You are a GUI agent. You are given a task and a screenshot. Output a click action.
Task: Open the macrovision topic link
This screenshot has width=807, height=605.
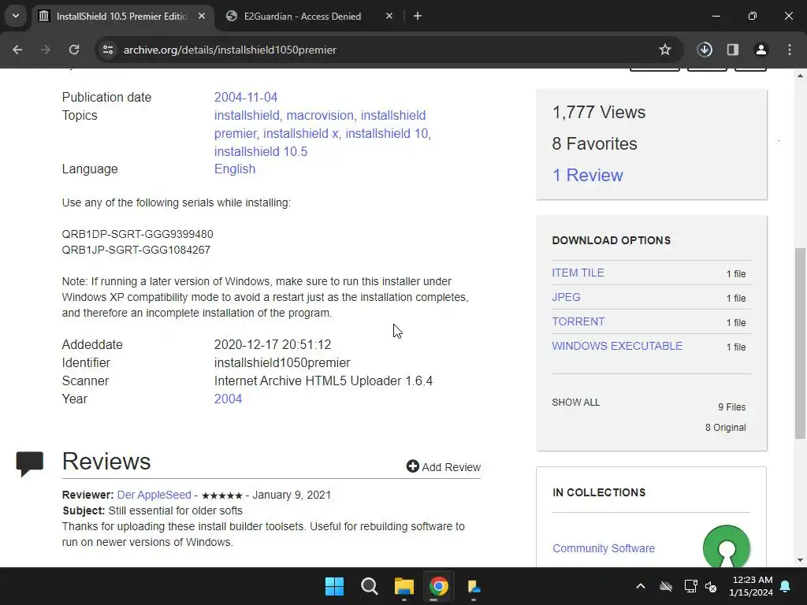[320, 115]
